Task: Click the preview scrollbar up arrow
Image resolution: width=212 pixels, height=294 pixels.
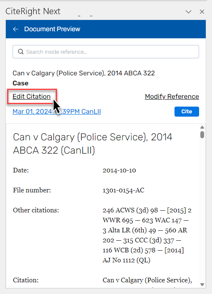Action: 202,127
